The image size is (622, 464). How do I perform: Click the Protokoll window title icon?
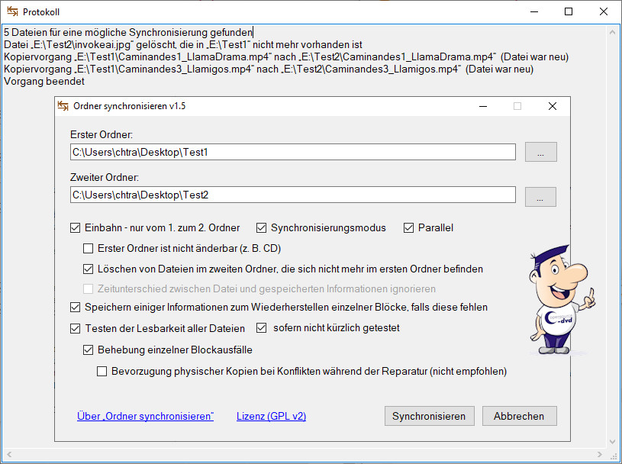(11, 12)
